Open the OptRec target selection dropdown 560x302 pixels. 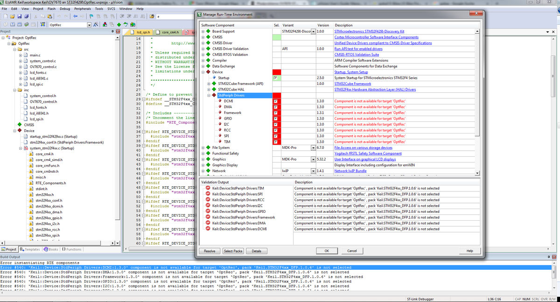pyautogui.click(x=89, y=25)
